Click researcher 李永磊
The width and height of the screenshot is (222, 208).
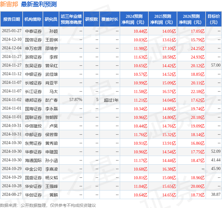point(52,109)
